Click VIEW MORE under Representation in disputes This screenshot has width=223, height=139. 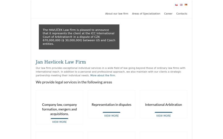tap(111, 116)
